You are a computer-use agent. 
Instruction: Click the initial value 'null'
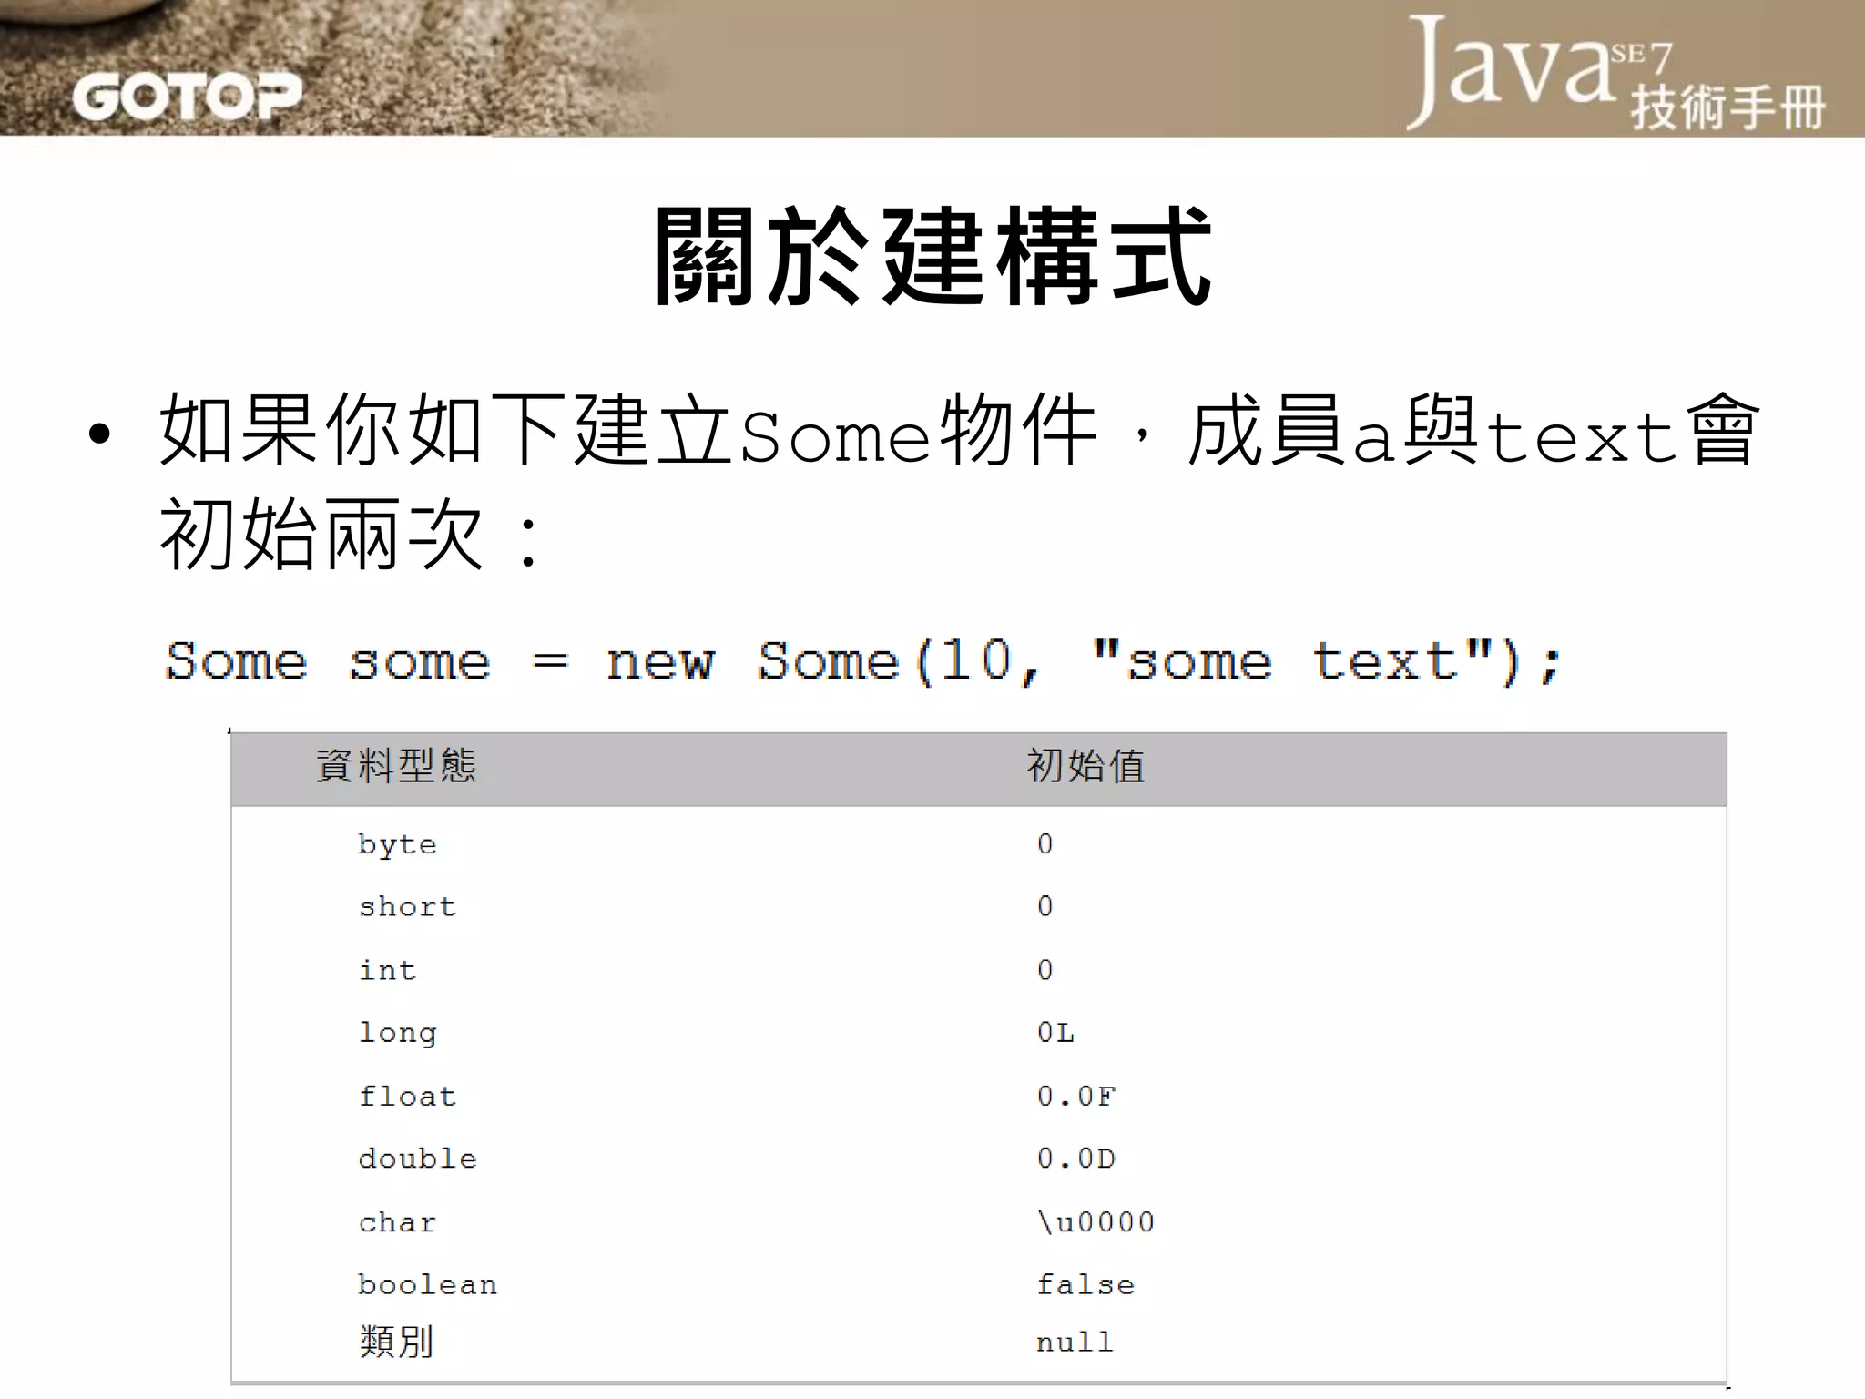(x=1075, y=1343)
